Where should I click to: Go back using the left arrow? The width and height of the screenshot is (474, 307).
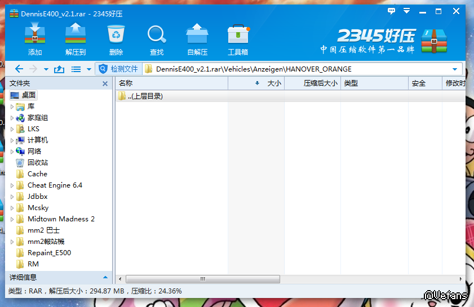point(19,69)
